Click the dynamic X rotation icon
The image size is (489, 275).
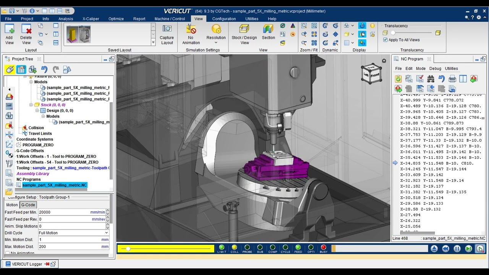pyautogui.click(x=325, y=26)
